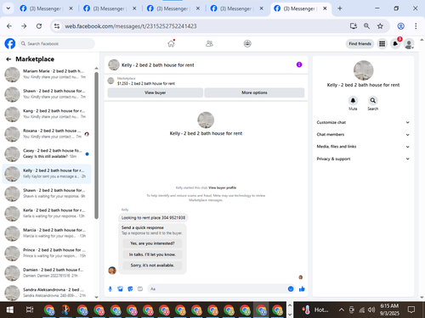Open the notifications bell icon
The height and width of the screenshot is (318, 425).
(x=395, y=43)
